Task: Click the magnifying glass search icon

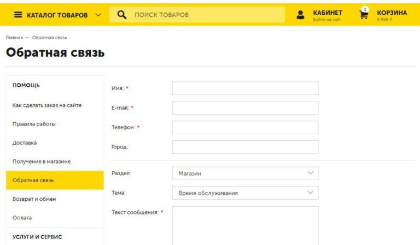Action: [122, 15]
